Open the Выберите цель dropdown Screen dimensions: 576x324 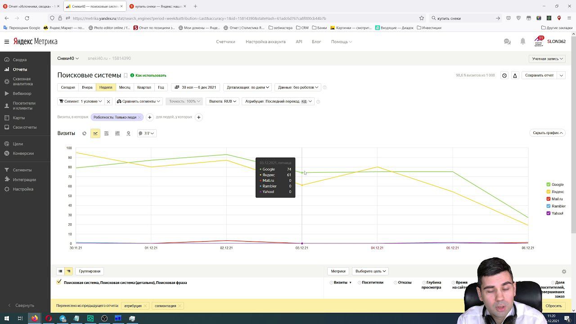coord(371,271)
